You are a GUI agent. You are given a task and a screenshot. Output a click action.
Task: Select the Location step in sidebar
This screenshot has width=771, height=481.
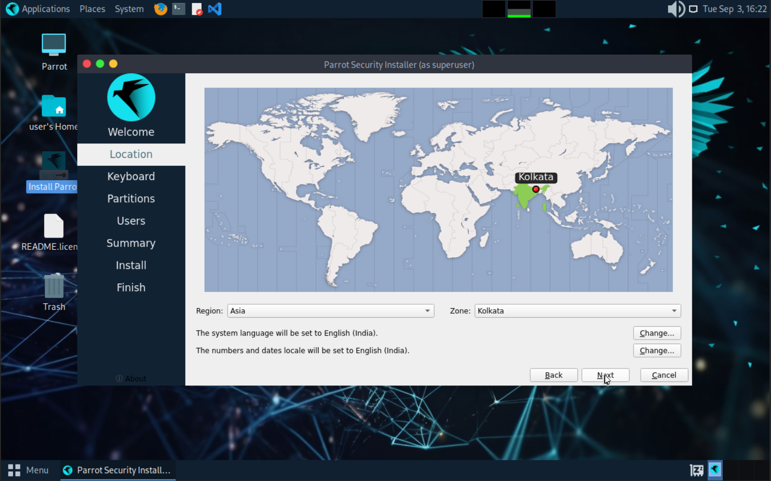tap(131, 154)
